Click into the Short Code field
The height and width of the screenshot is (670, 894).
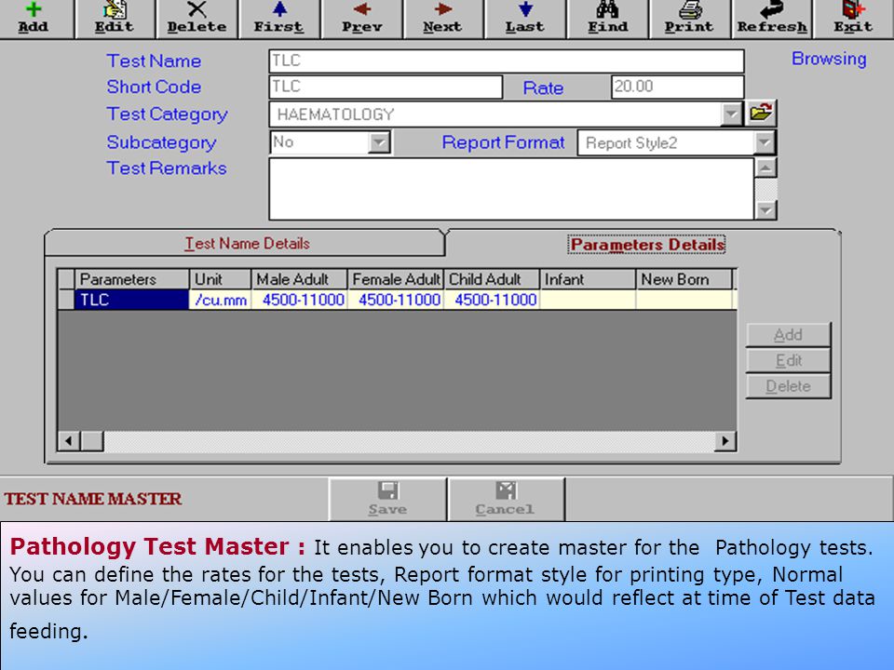386,87
